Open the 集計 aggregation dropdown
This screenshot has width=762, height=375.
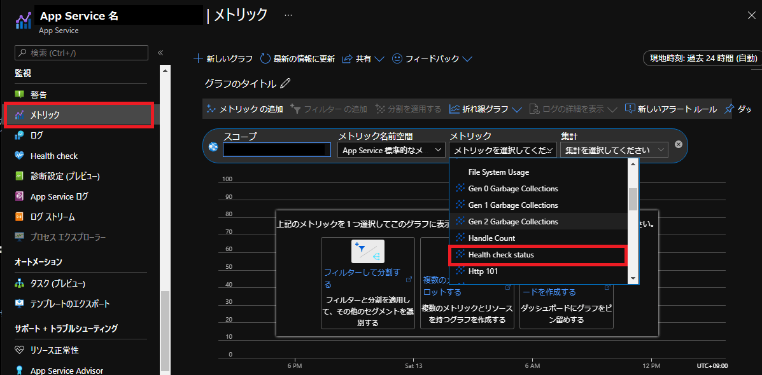(x=614, y=150)
